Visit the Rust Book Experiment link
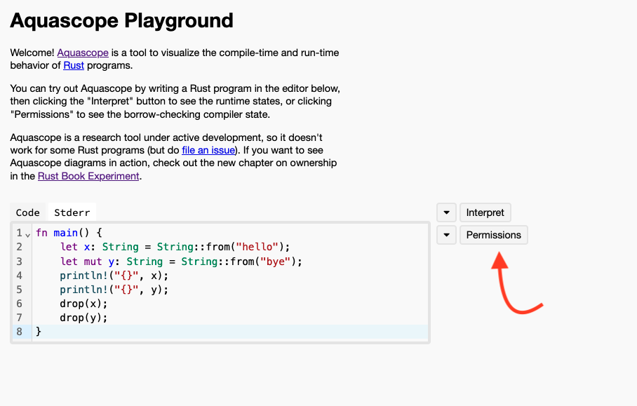The width and height of the screenshot is (637, 406). tap(88, 176)
